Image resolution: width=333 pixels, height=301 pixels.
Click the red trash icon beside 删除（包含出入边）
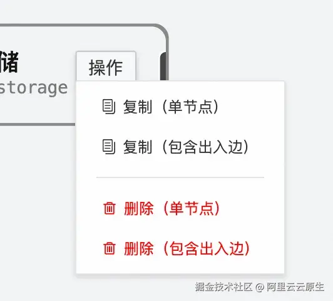pos(110,248)
